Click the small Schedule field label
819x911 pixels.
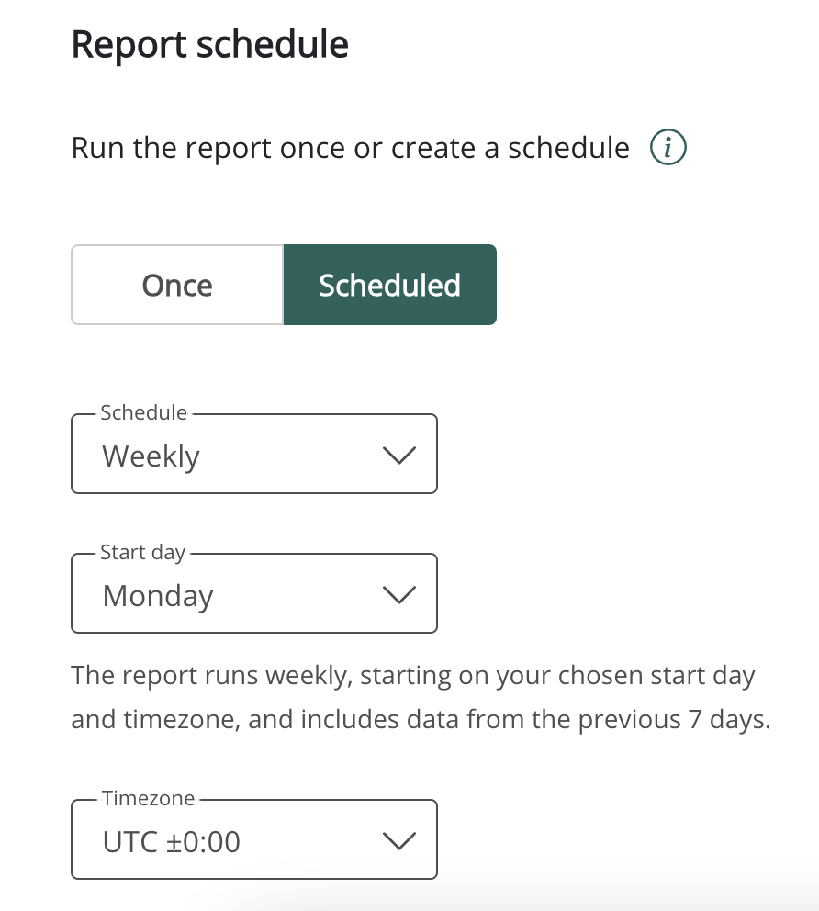click(x=143, y=413)
